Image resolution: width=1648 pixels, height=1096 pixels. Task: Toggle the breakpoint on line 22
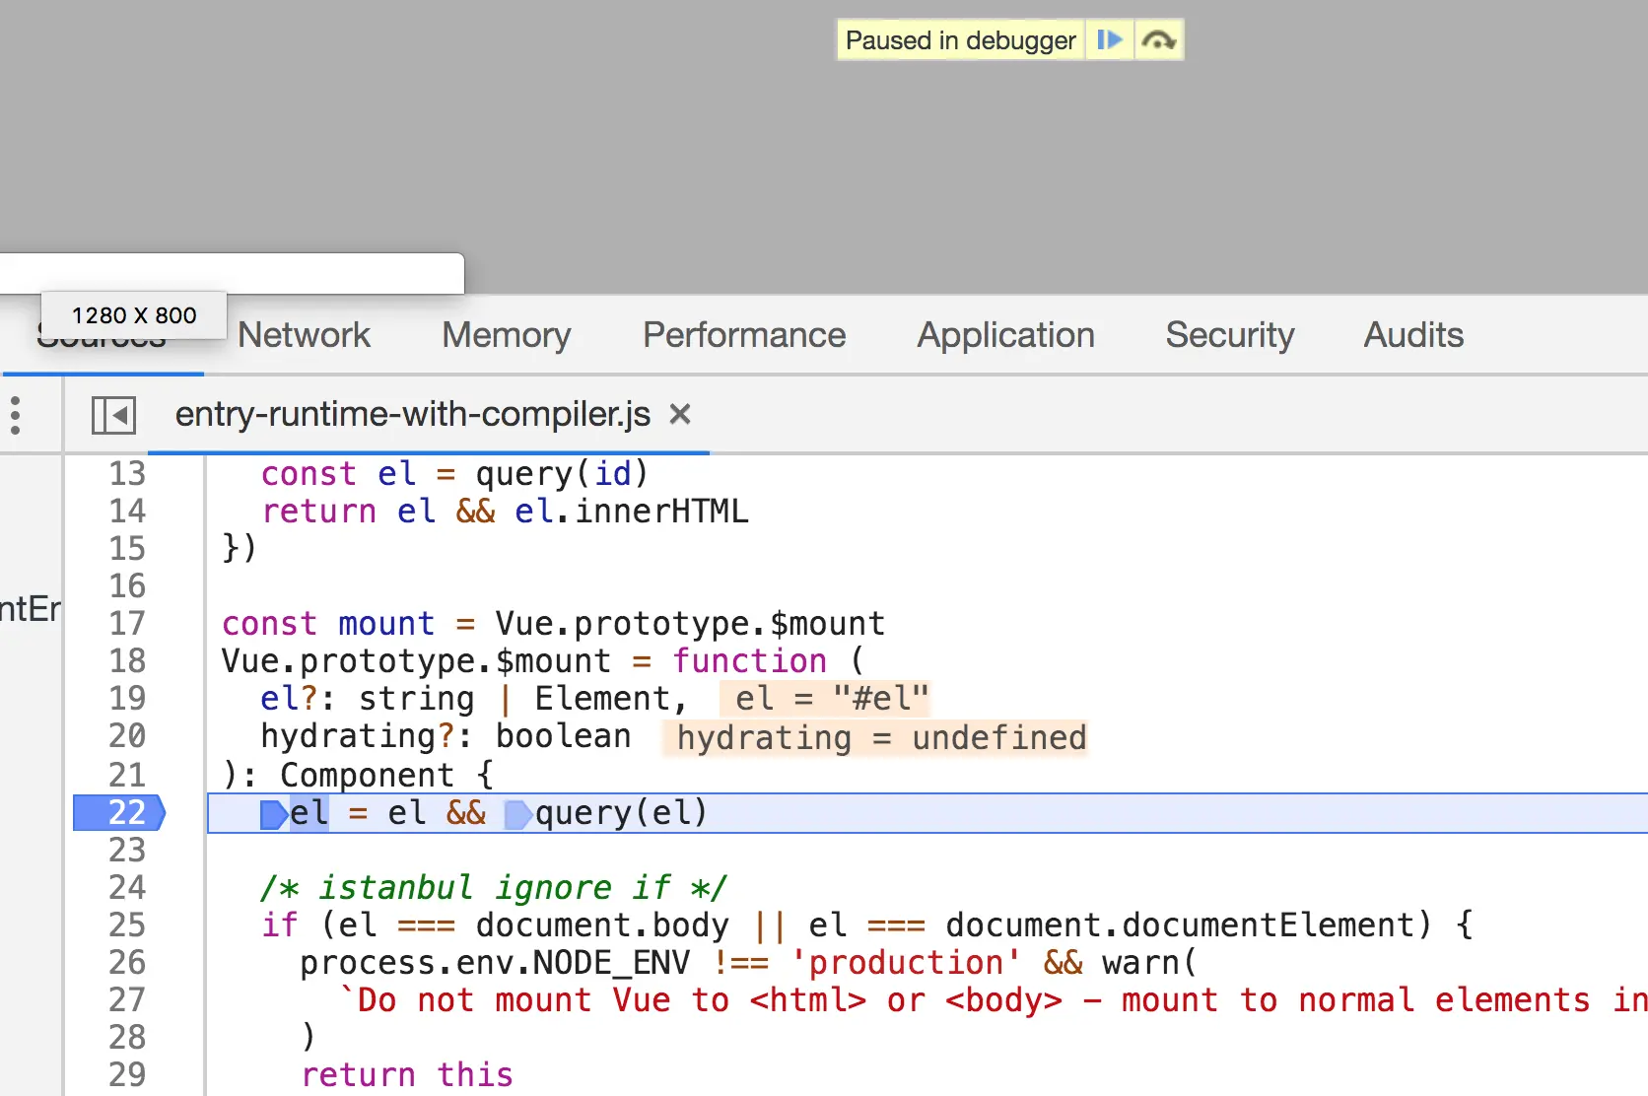tap(120, 813)
